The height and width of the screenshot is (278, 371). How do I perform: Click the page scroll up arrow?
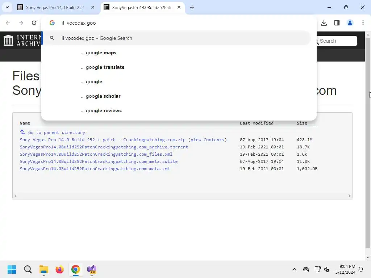coord(368,35)
